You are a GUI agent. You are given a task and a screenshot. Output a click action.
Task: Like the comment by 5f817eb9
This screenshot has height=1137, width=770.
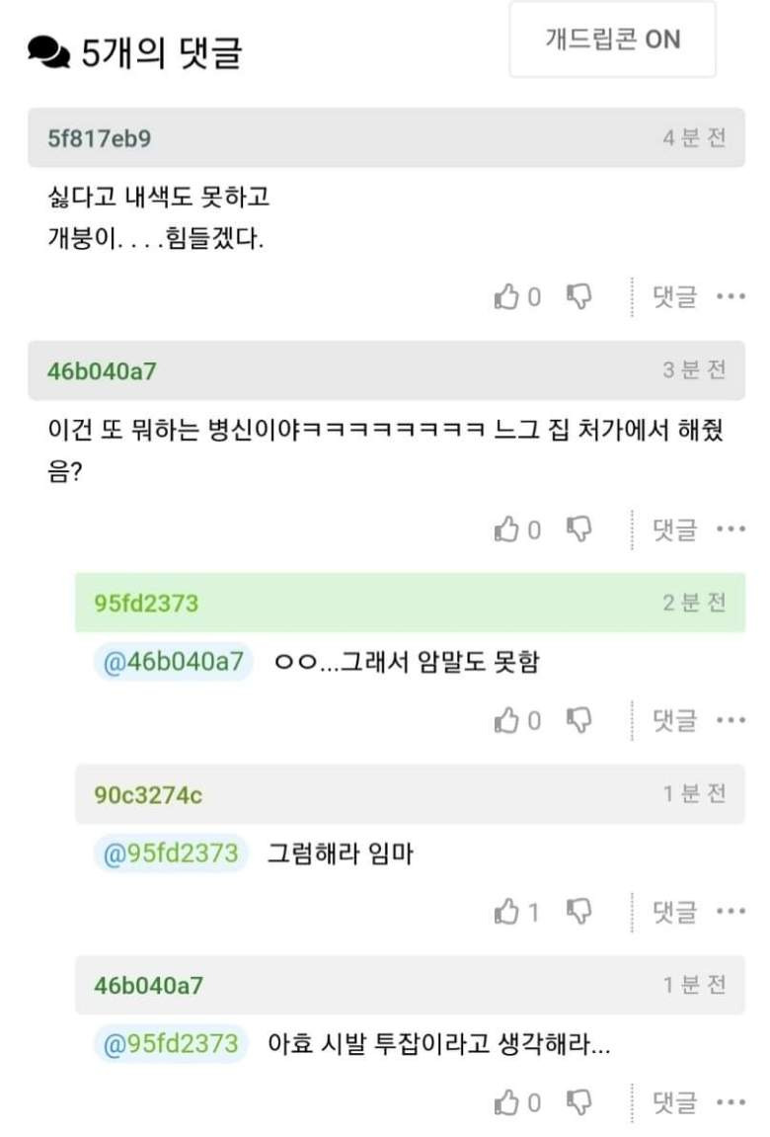coord(506,296)
